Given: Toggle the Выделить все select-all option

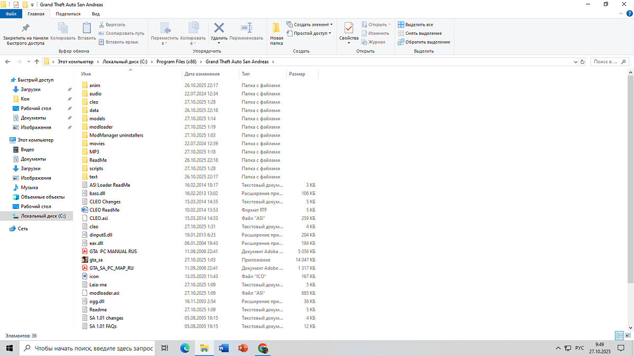Looking at the screenshot, I should click(x=418, y=24).
